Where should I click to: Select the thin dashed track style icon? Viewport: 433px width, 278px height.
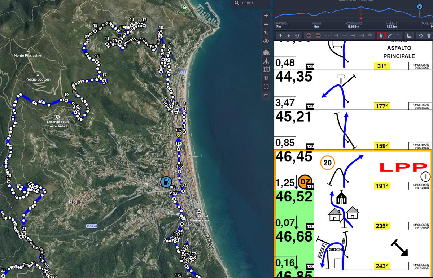(x=327, y=36)
